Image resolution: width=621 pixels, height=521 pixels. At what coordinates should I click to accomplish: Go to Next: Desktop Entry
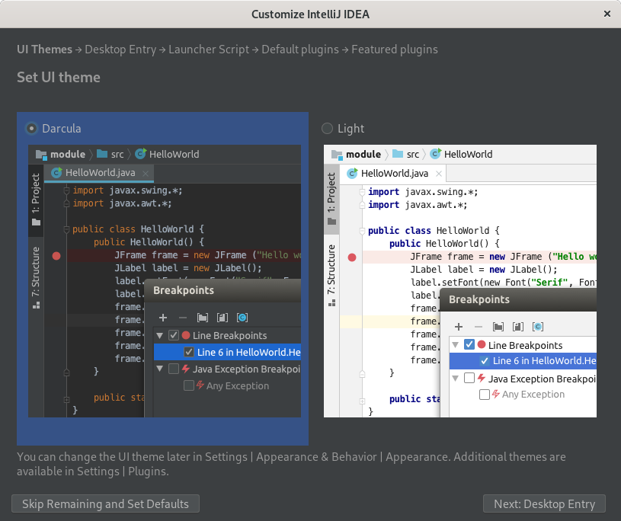click(x=544, y=503)
